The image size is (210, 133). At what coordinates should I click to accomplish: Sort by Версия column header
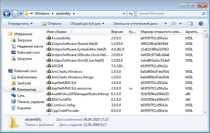118,32
